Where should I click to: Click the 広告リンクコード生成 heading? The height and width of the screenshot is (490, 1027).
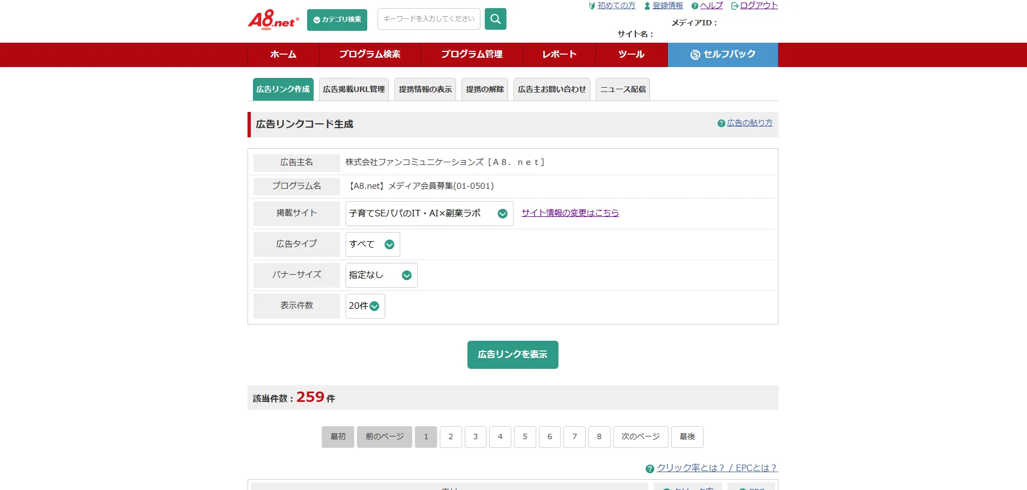[304, 124]
